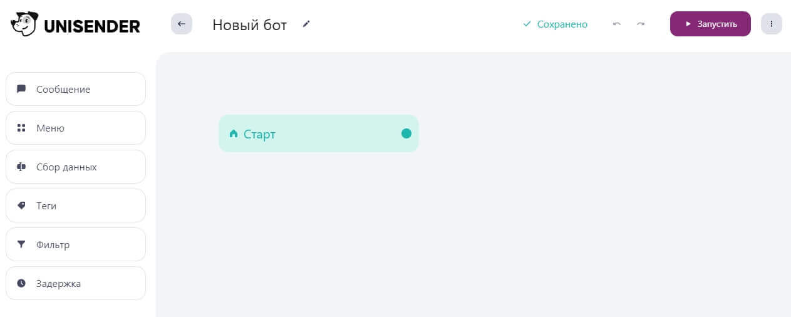Viewport: 791px width, 317px height.
Task: Click the Сообщение block label
Action: point(63,90)
